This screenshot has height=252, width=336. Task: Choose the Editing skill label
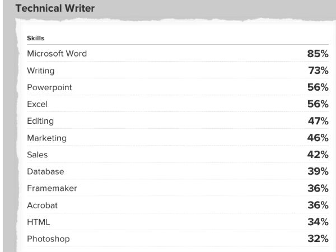pyautogui.click(x=40, y=121)
